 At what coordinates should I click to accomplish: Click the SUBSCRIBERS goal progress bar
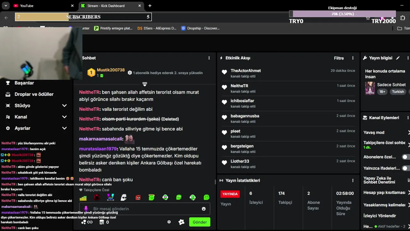pos(83,17)
